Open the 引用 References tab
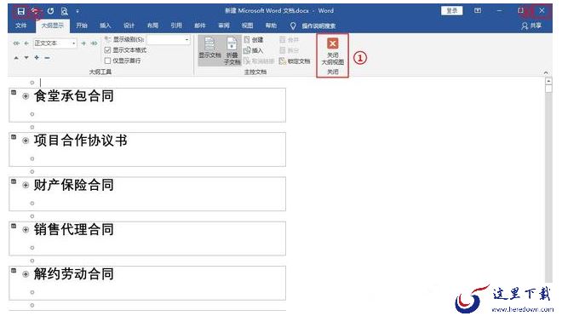The width and height of the screenshot is (562, 316). point(176,26)
